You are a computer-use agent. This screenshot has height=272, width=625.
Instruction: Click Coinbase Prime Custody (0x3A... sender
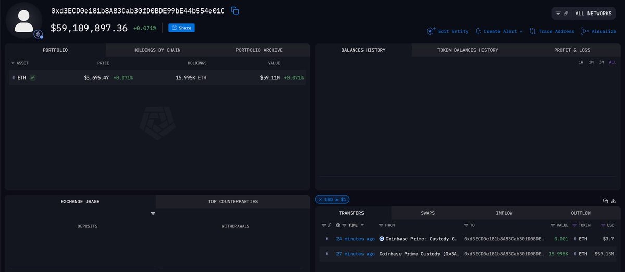click(x=419, y=254)
